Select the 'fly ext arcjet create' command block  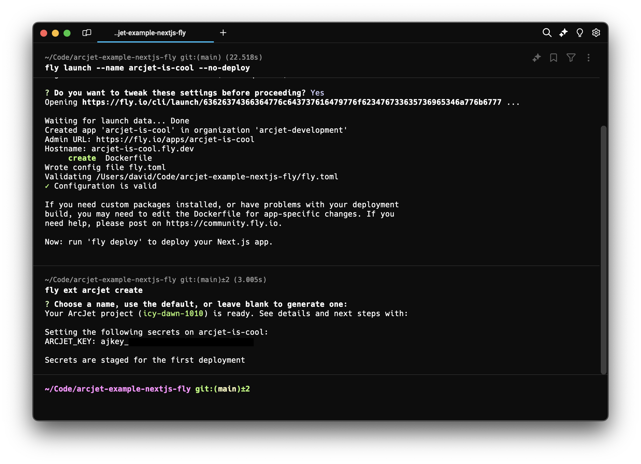94,290
